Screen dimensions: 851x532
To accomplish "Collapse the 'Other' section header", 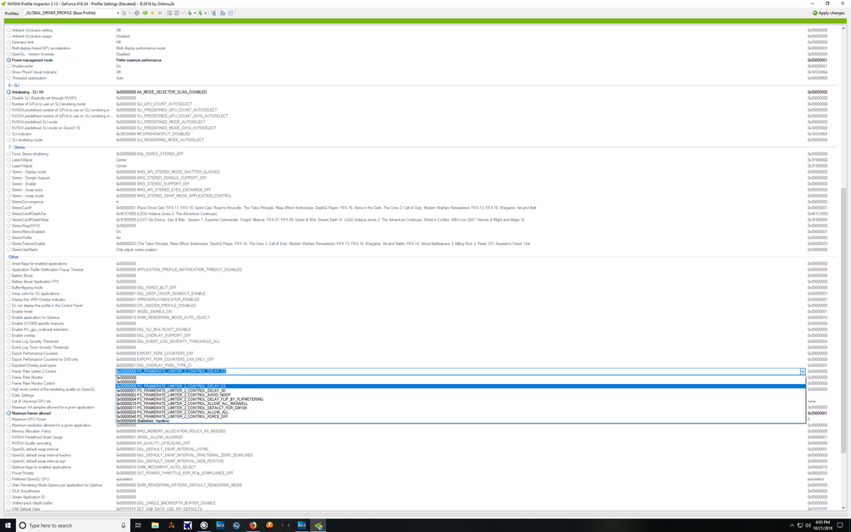I will pyautogui.click(x=14, y=257).
